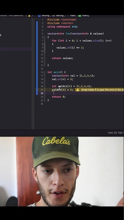This screenshot has width=124, height=220.
Task: Open the main file breadcrumb item
Action: 73,16
